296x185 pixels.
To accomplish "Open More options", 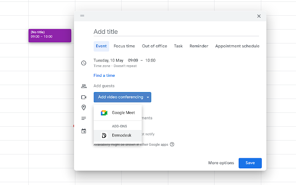I will [x=221, y=163].
